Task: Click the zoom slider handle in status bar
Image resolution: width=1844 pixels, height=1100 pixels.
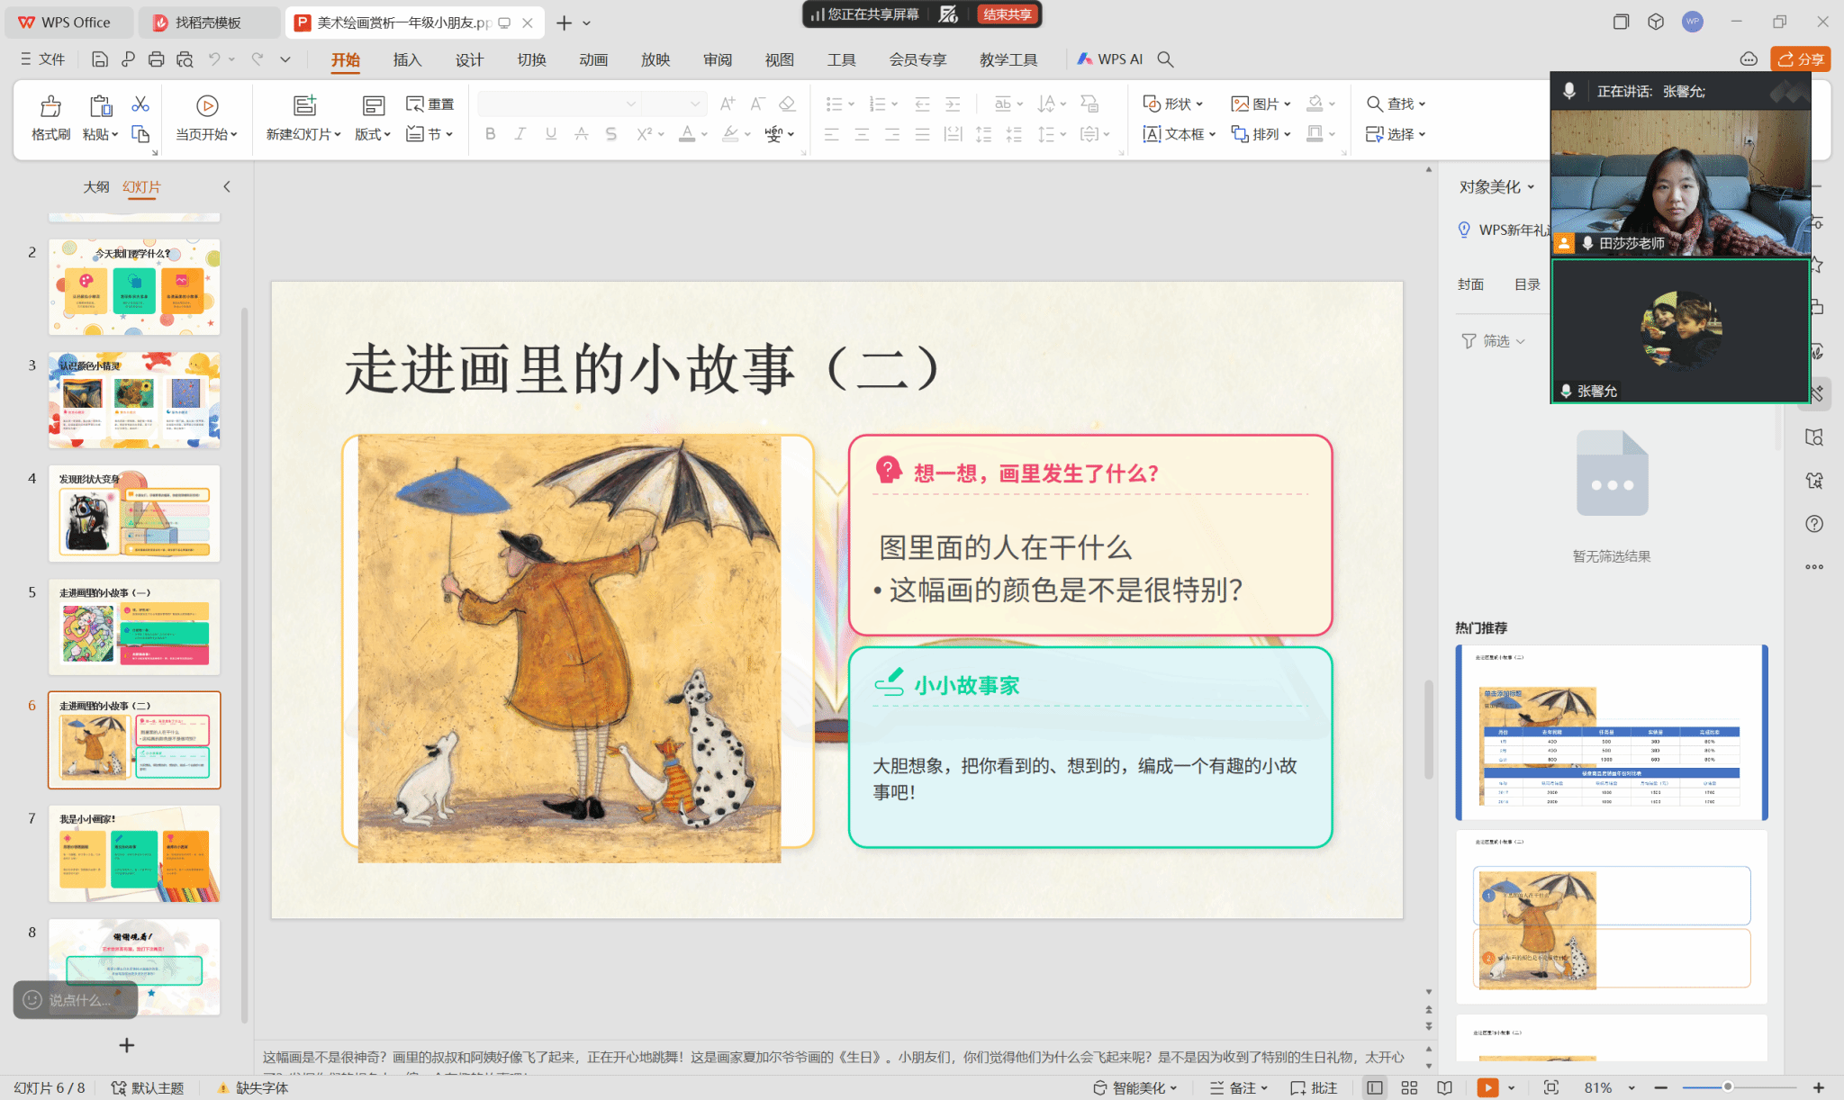Action: (1727, 1087)
